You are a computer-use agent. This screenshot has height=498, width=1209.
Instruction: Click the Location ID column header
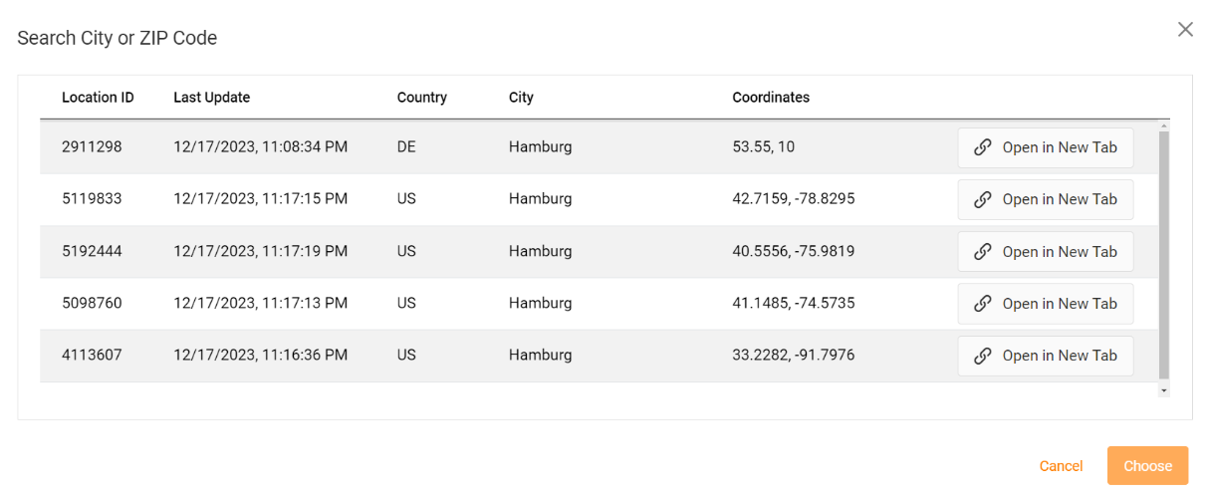98,98
